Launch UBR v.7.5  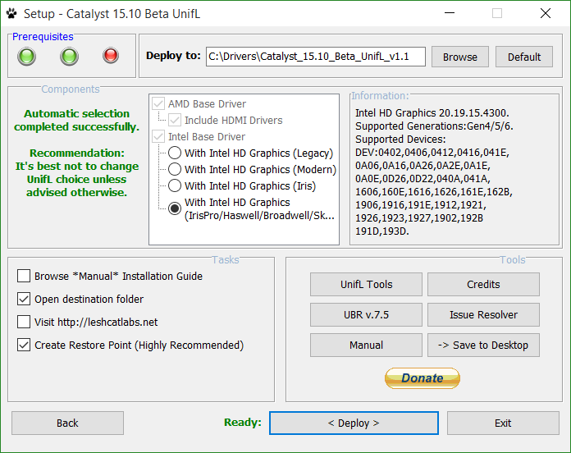pyautogui.click(x=366, y=314)
